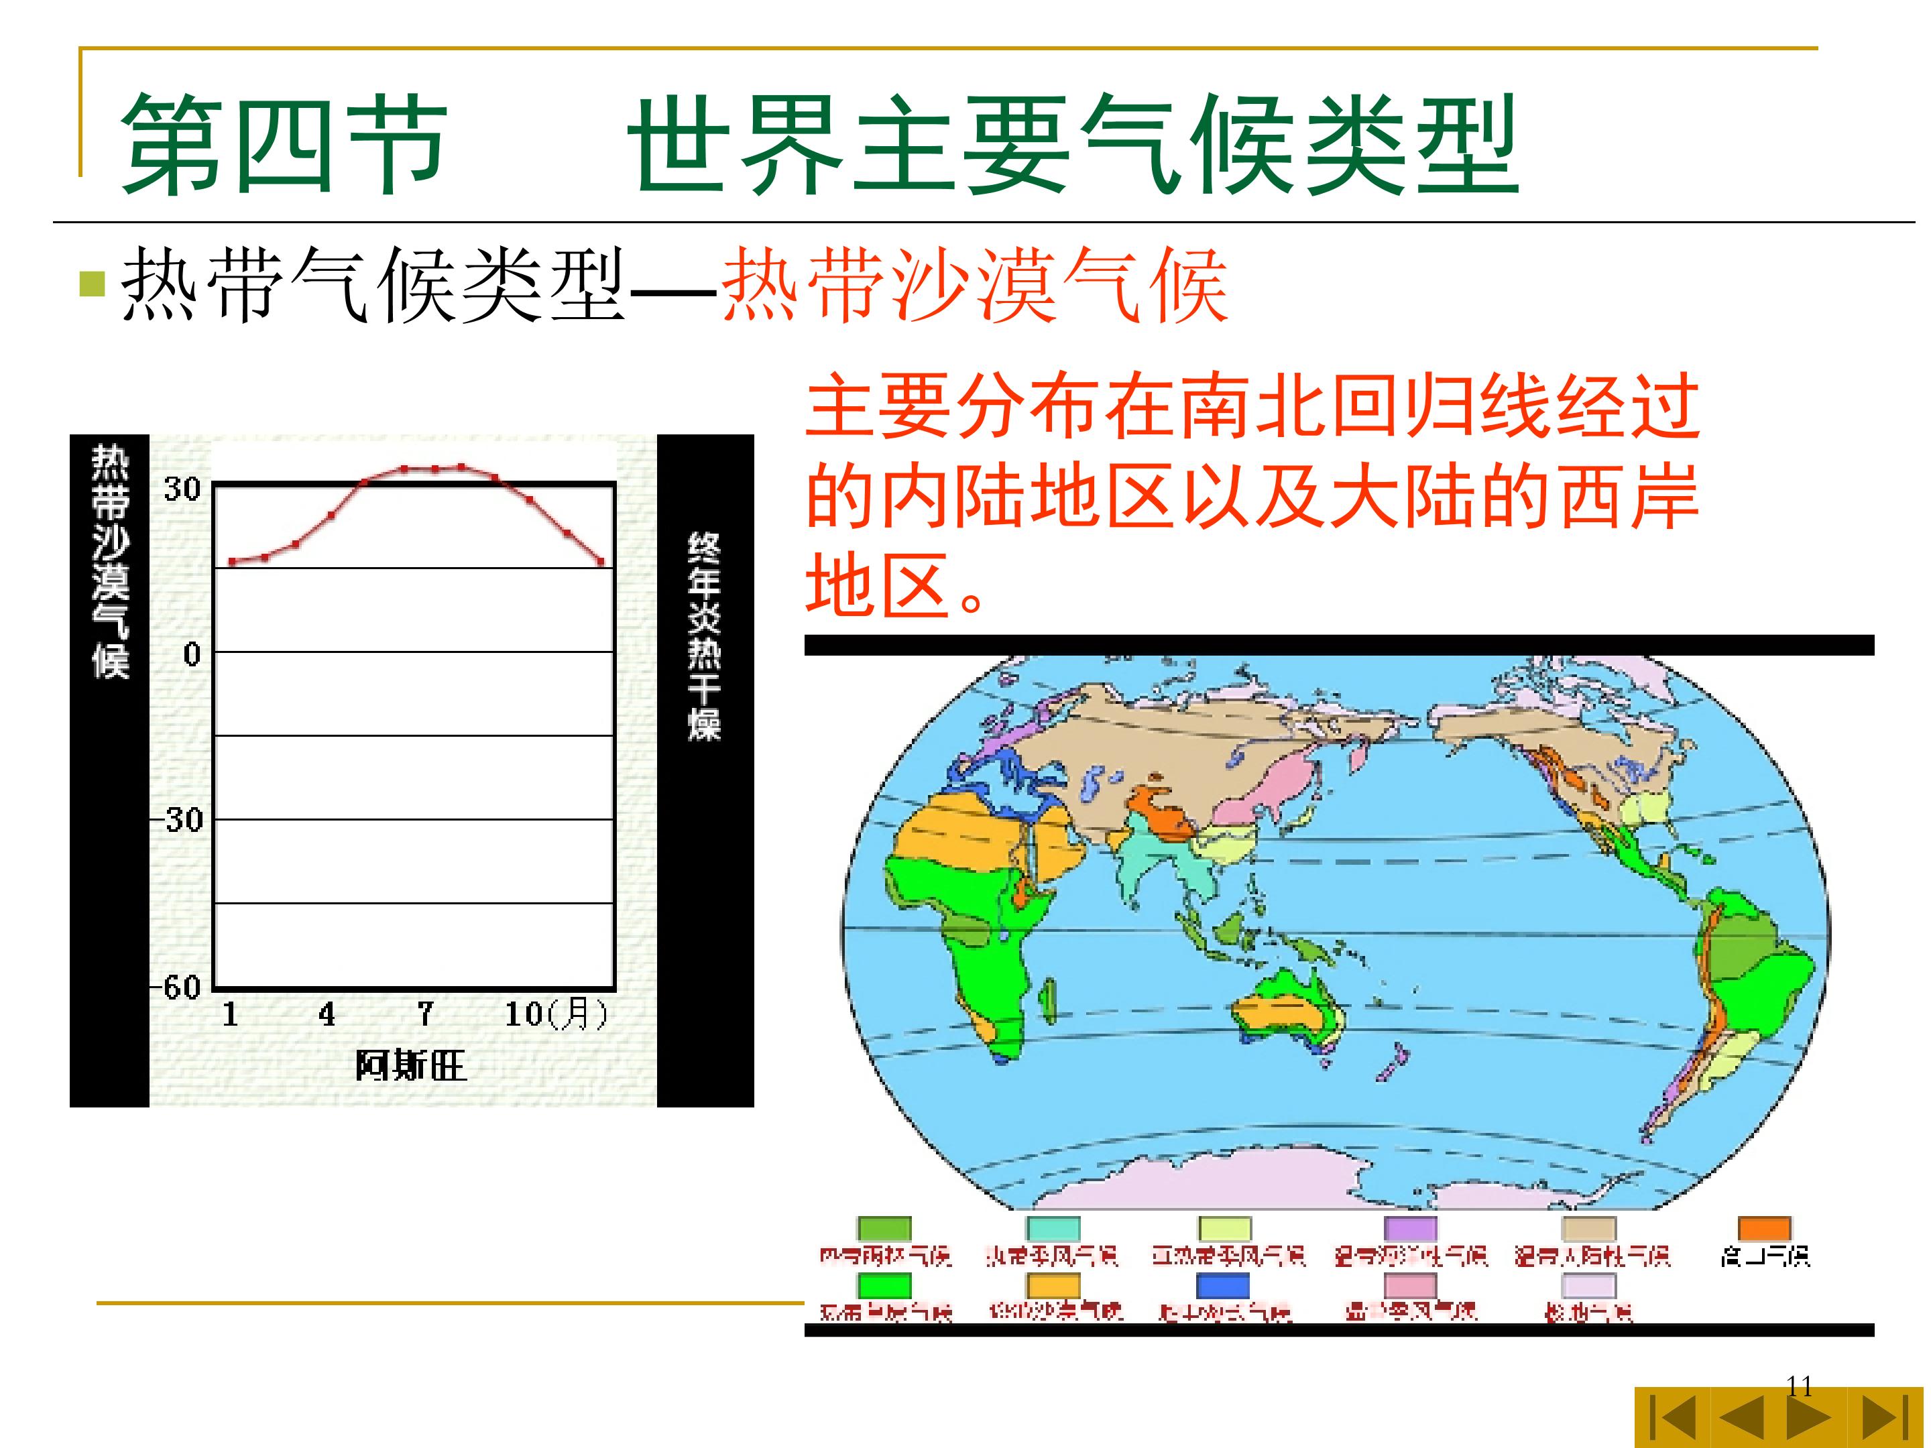Click the purple legend swatch in top row
This screenshot has height=1448, width=1931.
point(1410,1229)
